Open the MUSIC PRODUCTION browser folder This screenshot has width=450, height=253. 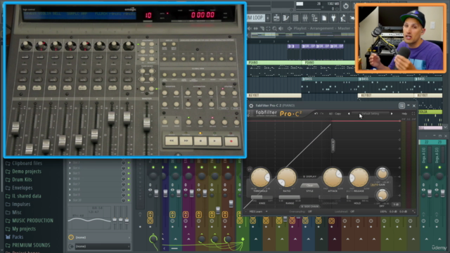pyautogui.click(x=33, y=221)
